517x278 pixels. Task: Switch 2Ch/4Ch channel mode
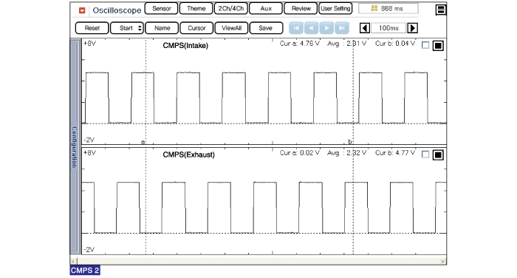point(230,9)
